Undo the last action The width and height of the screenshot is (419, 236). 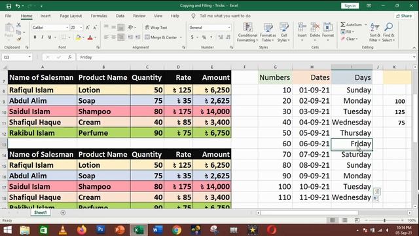click(x=18, y=6)
